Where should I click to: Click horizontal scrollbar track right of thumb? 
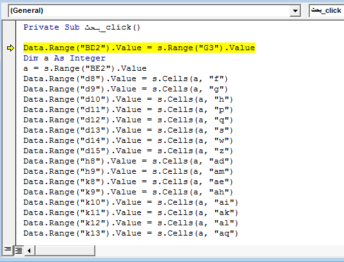pyautogui.click(x=220, y=250)
